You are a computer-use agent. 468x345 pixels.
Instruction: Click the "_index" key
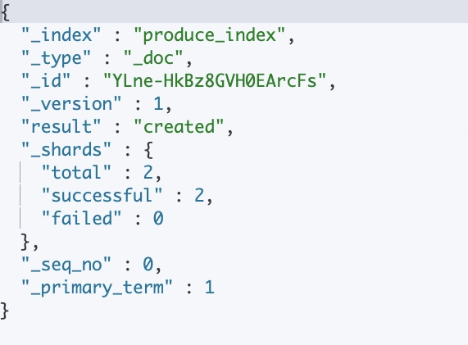[61, 35]
